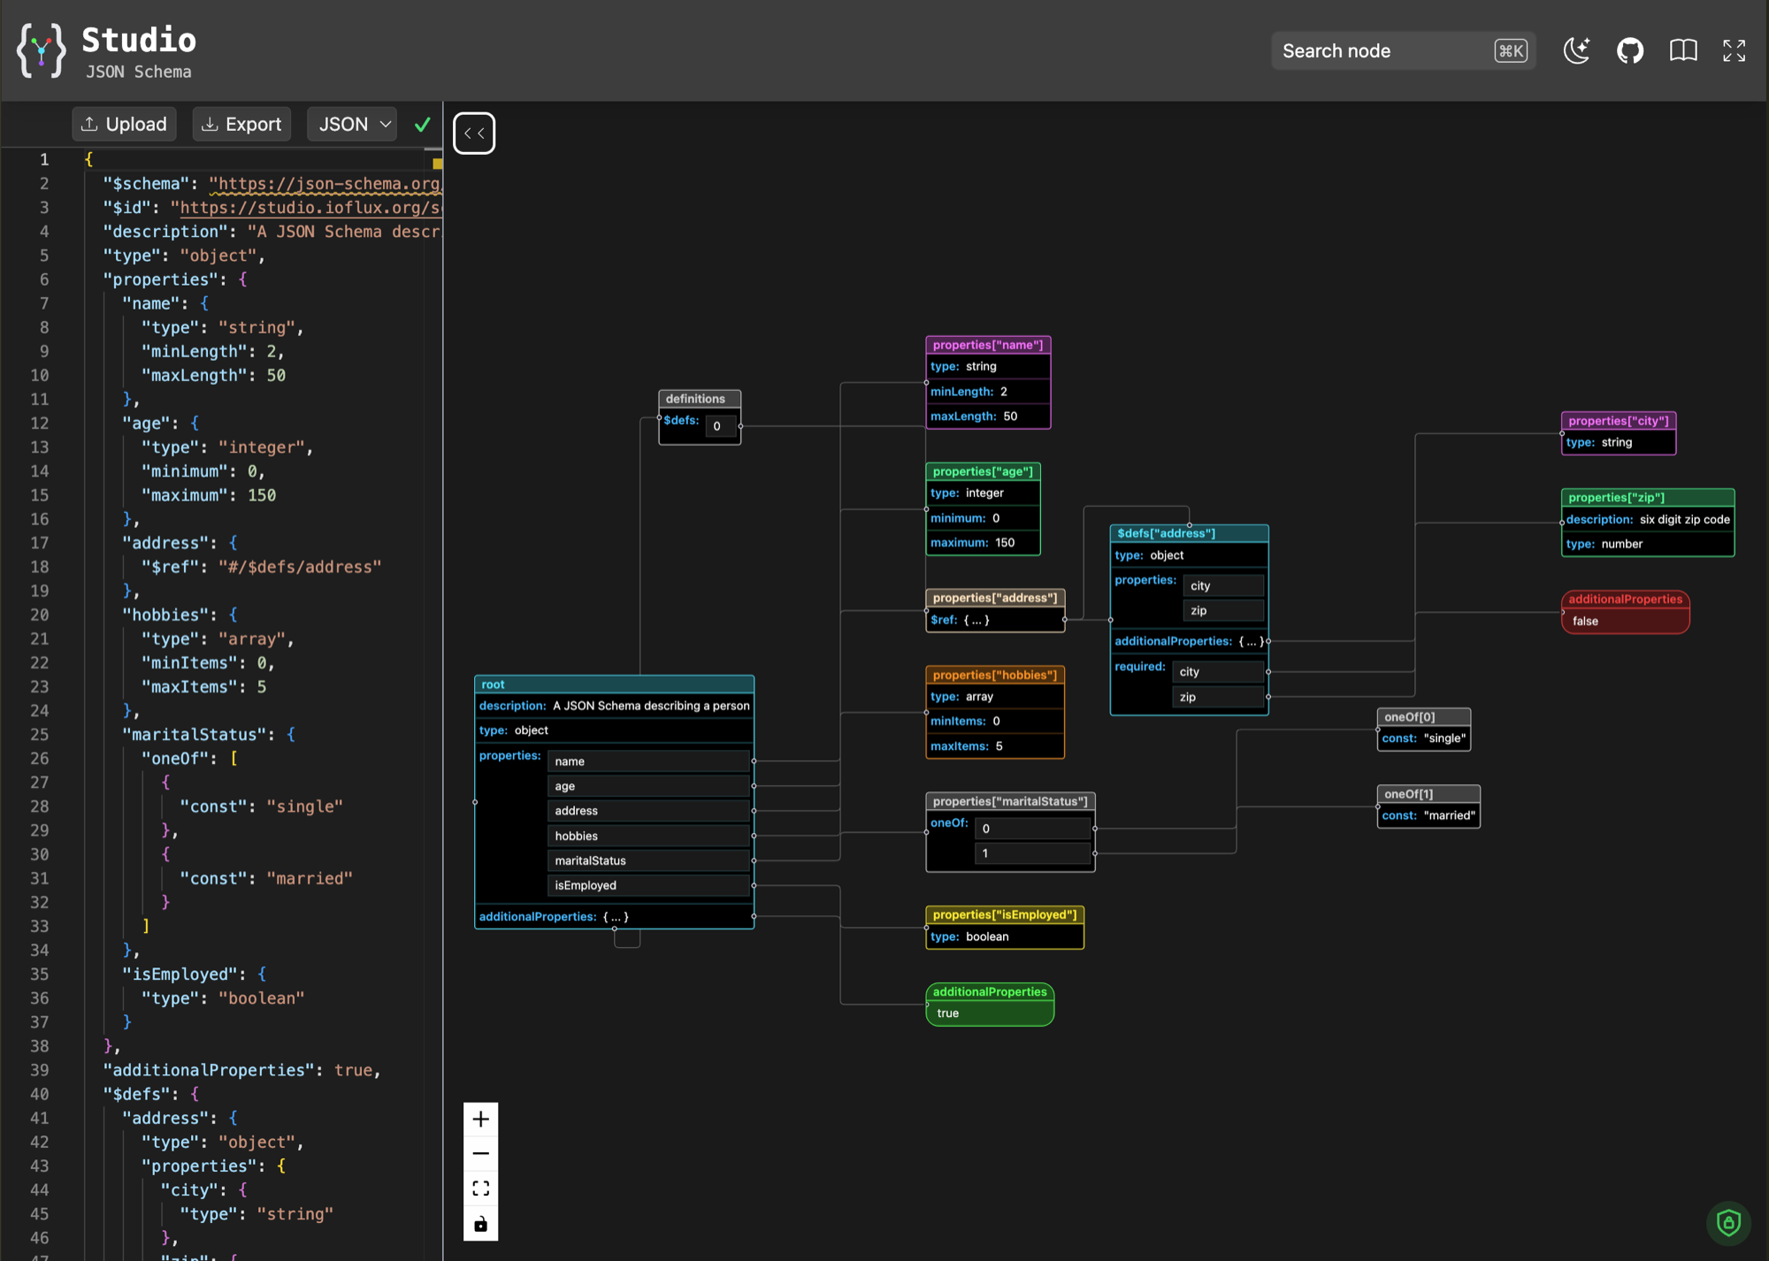This screenshot has width=1769, height=1261.
Task: Click the "$defs" key in editor
Action: click(136, 1094)
